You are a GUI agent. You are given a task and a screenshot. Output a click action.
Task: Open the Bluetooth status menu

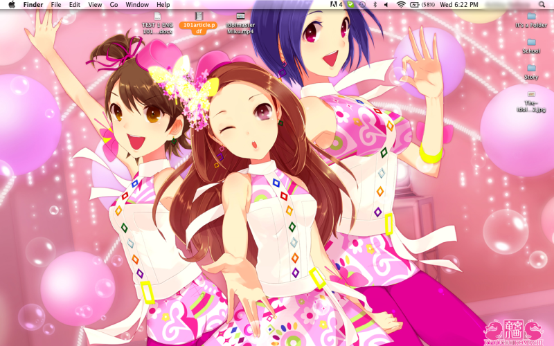coord(375,5)
